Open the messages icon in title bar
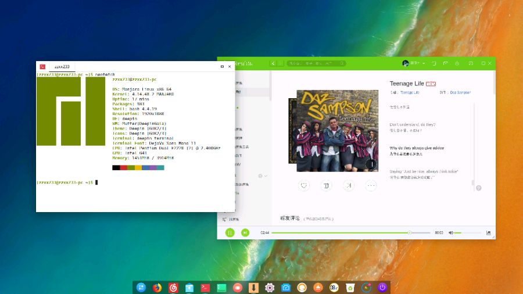Image resolution: width=523 pixels, height=294 pixels. click(x=446, y=63)
